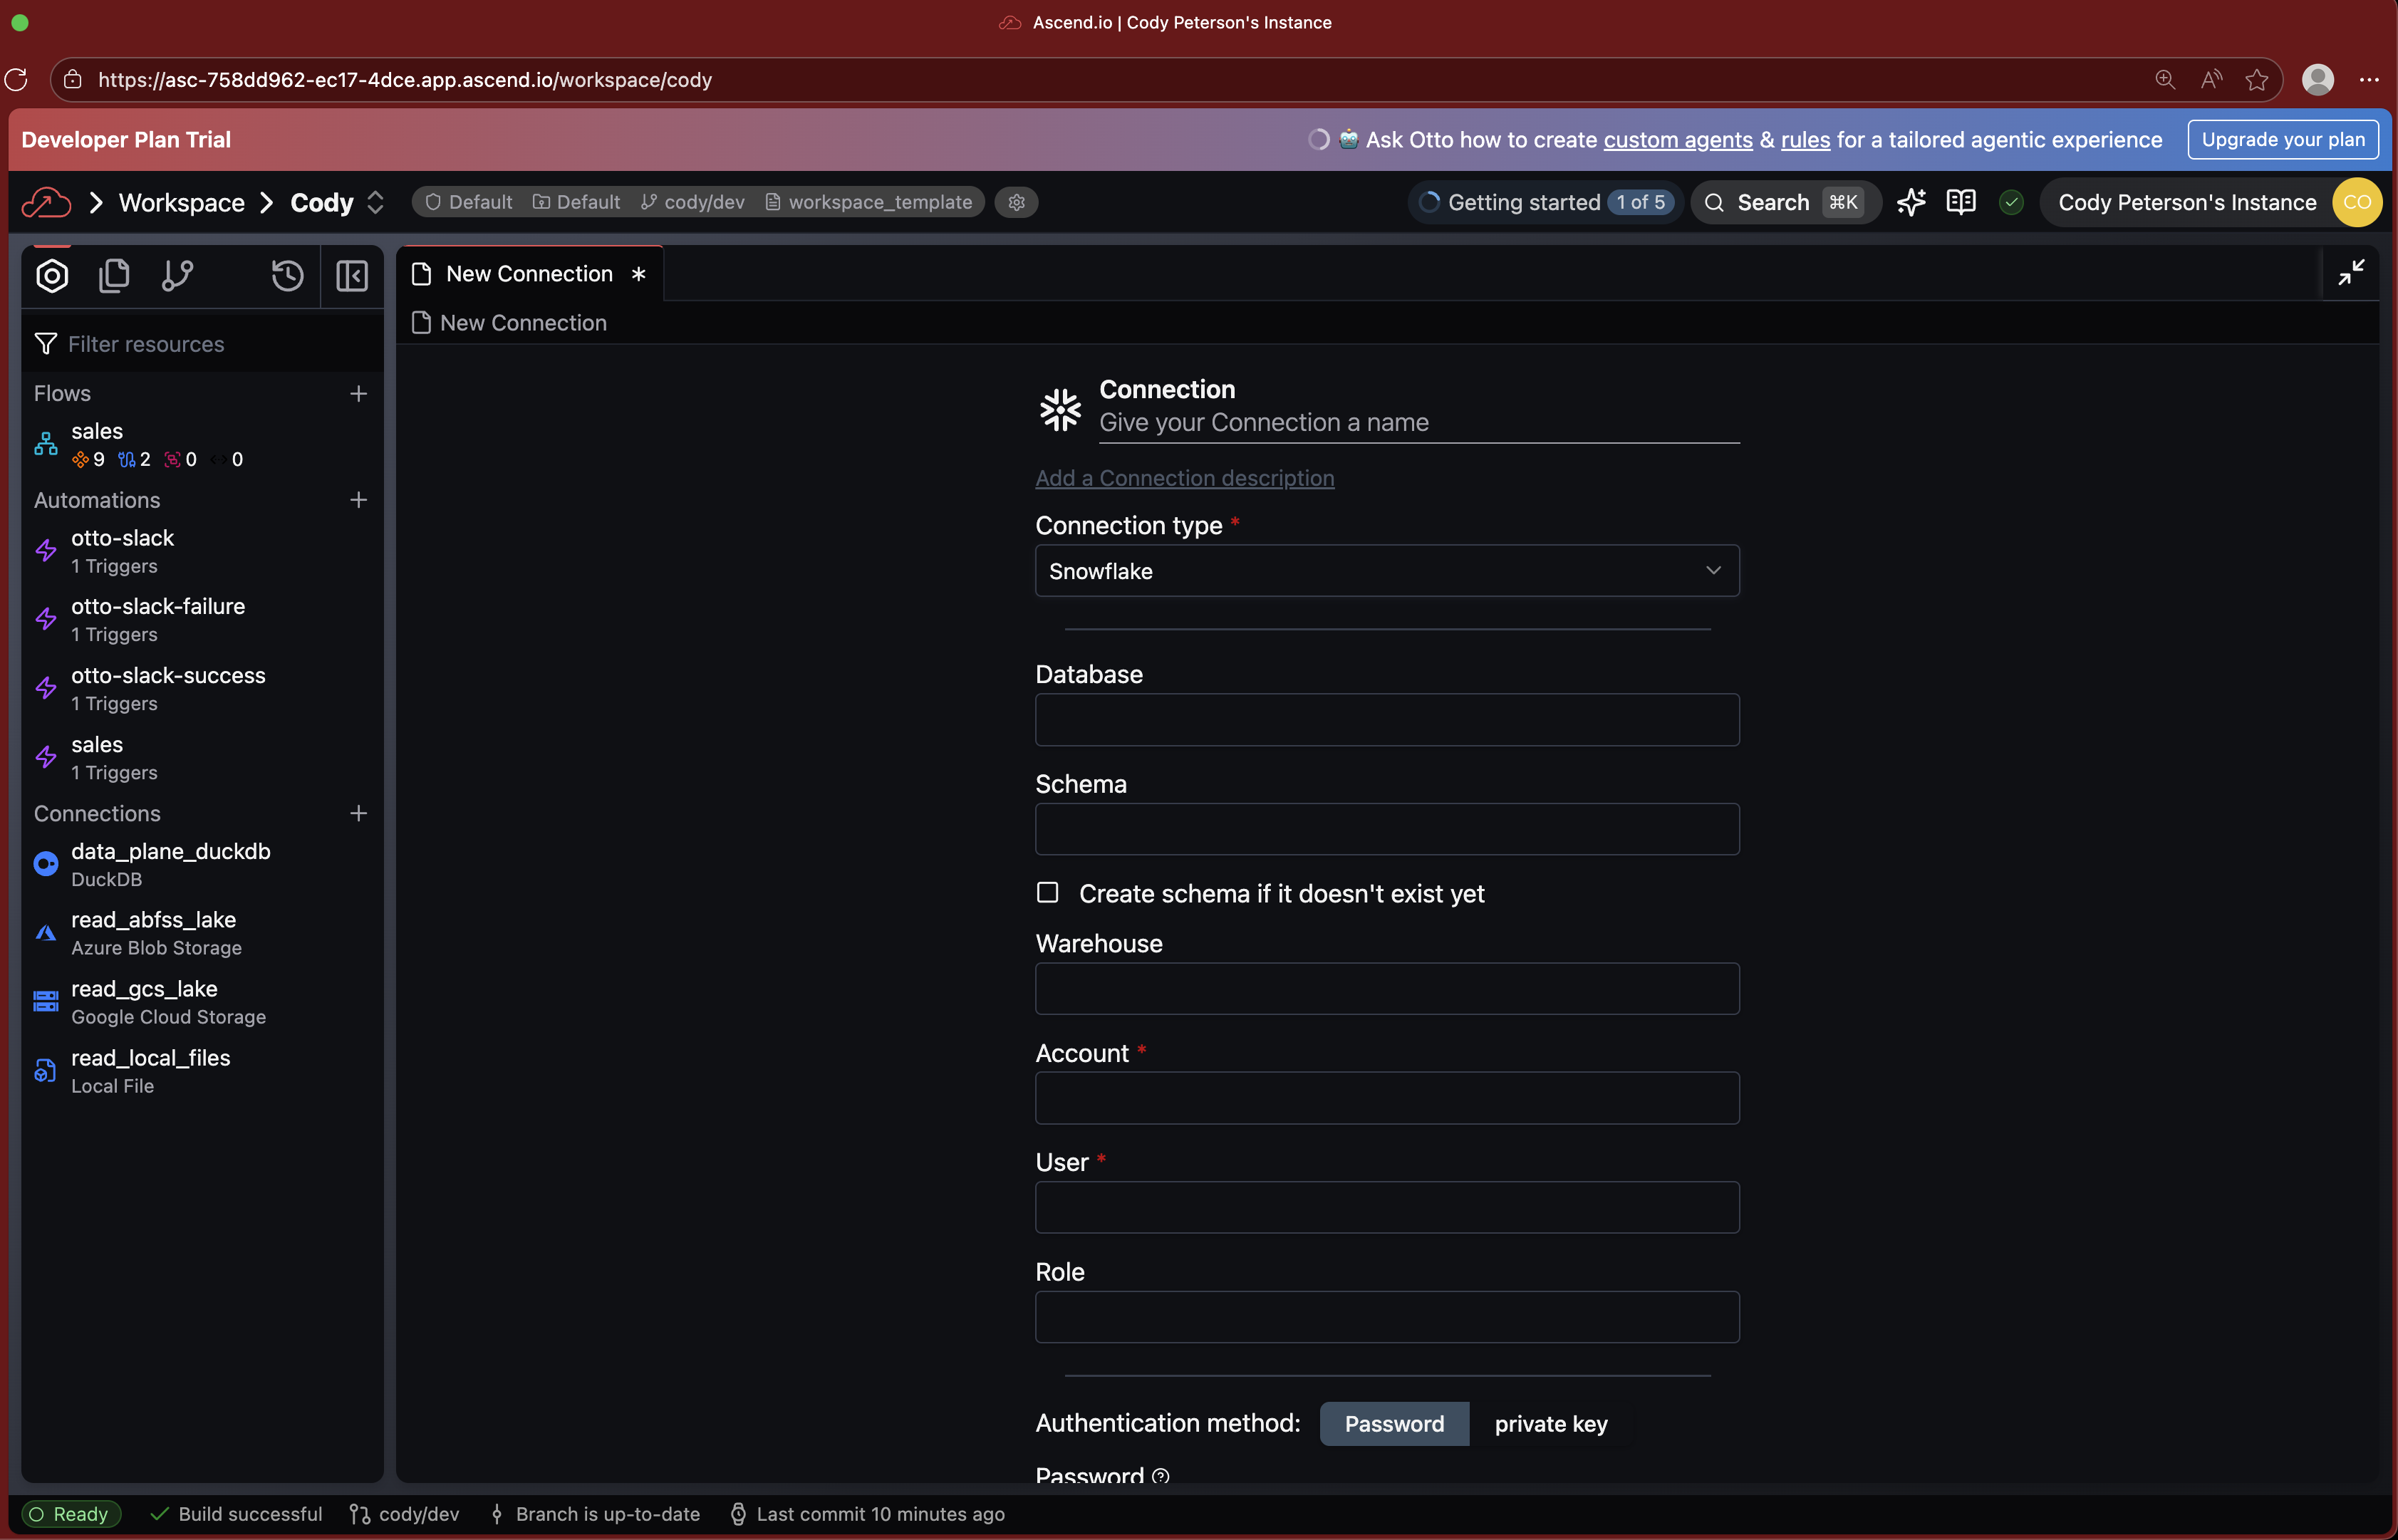Select Password authentication method

click(1393, 1423)
